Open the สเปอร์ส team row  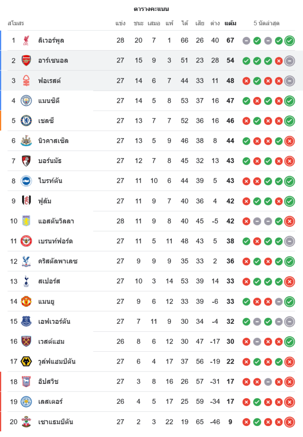click(49, 281)
